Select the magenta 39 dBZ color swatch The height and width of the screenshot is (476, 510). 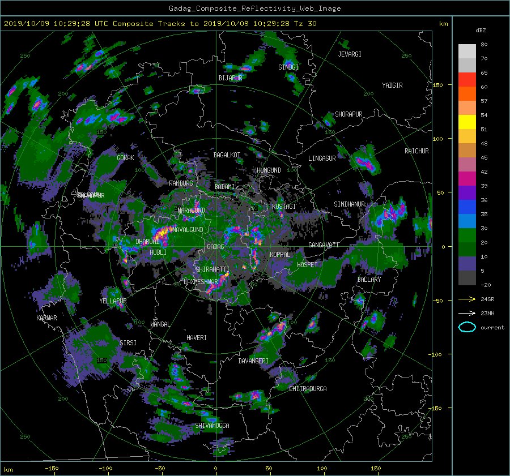pyautogui.click(x=467, y=178)
